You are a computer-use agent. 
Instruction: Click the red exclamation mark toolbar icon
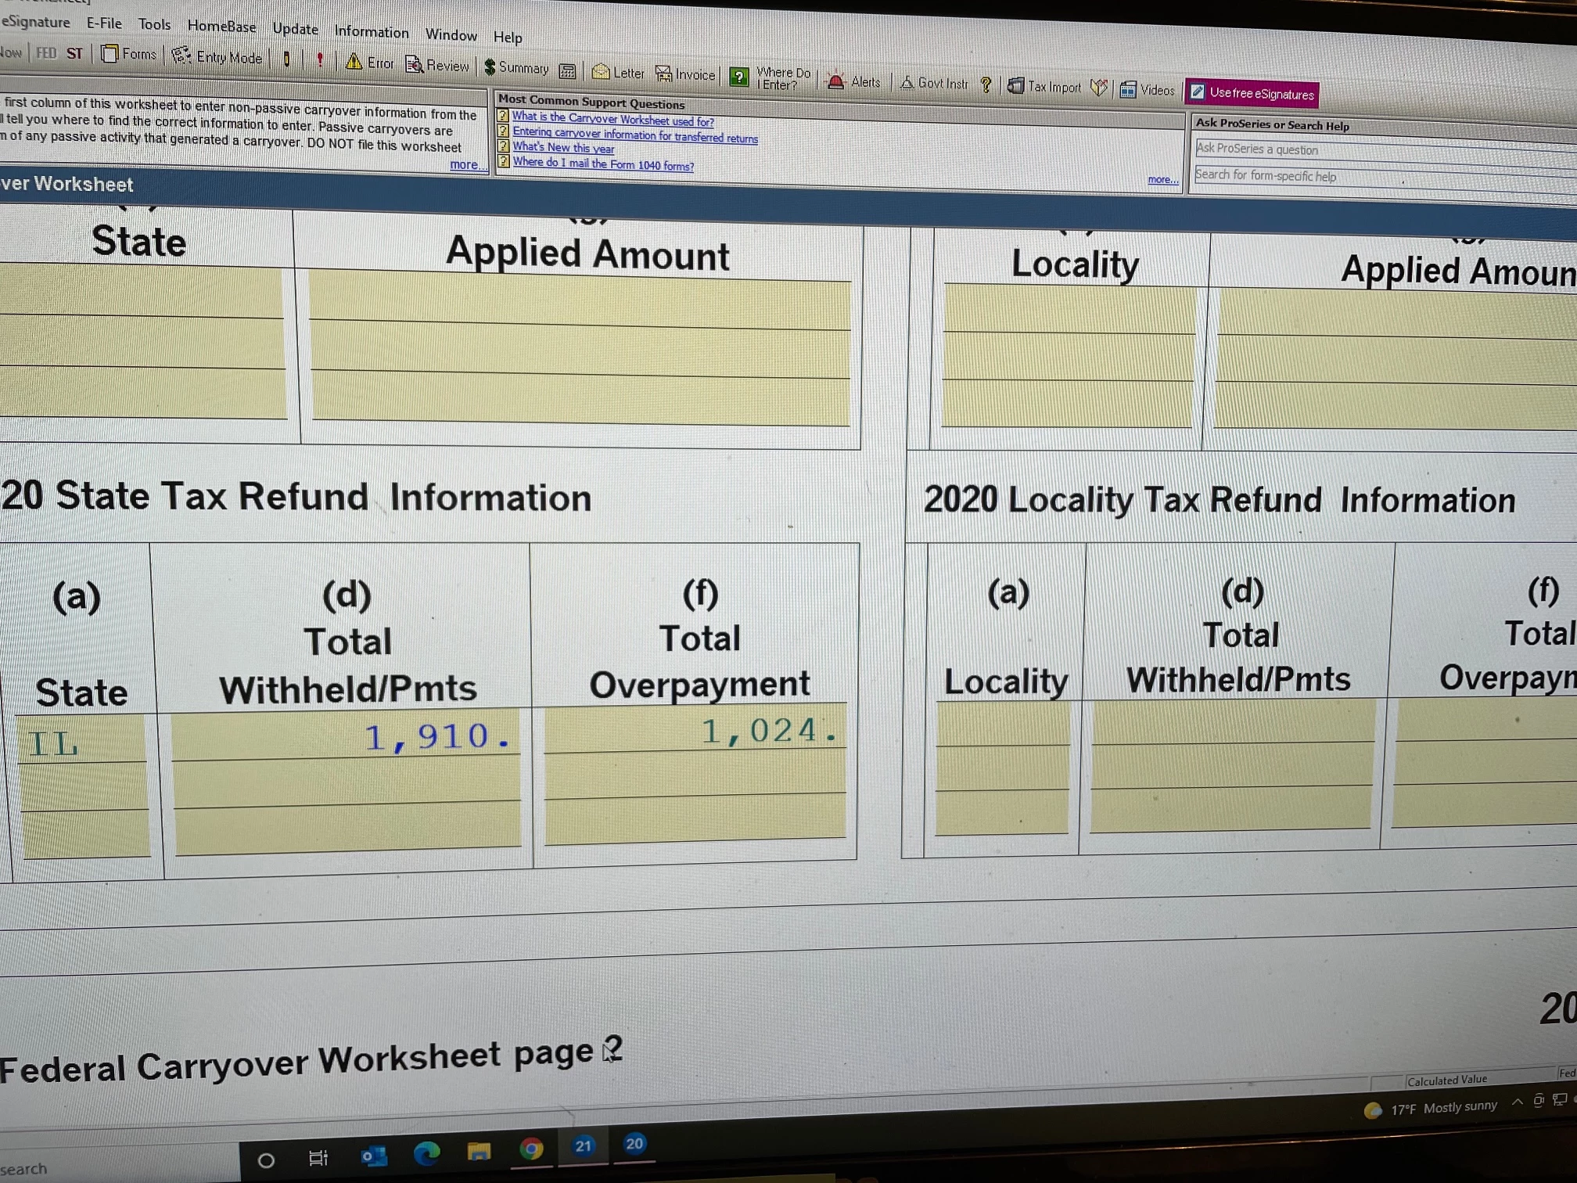click(319, 60)
